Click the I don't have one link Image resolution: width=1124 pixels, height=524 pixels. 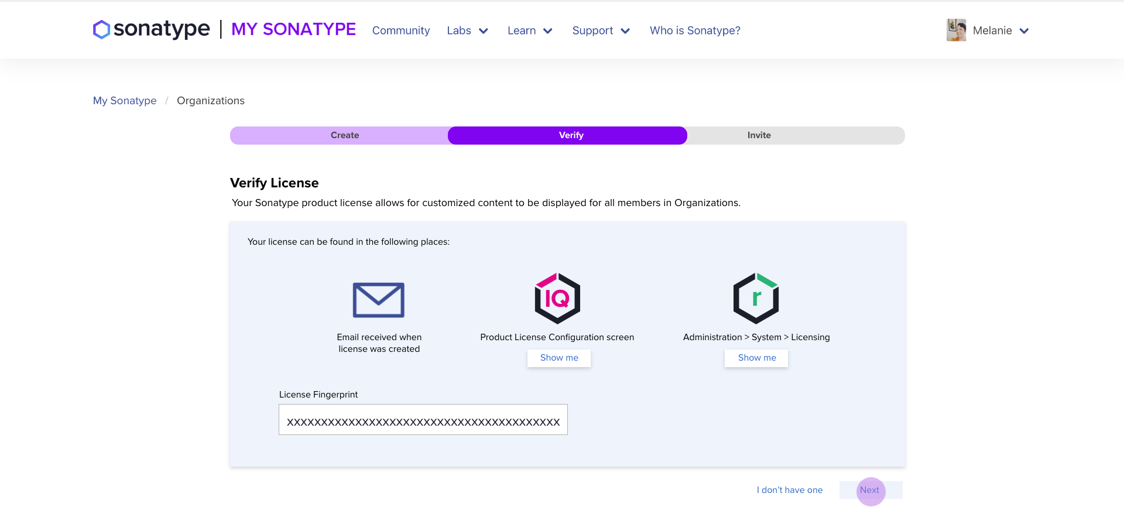(790, 490)
